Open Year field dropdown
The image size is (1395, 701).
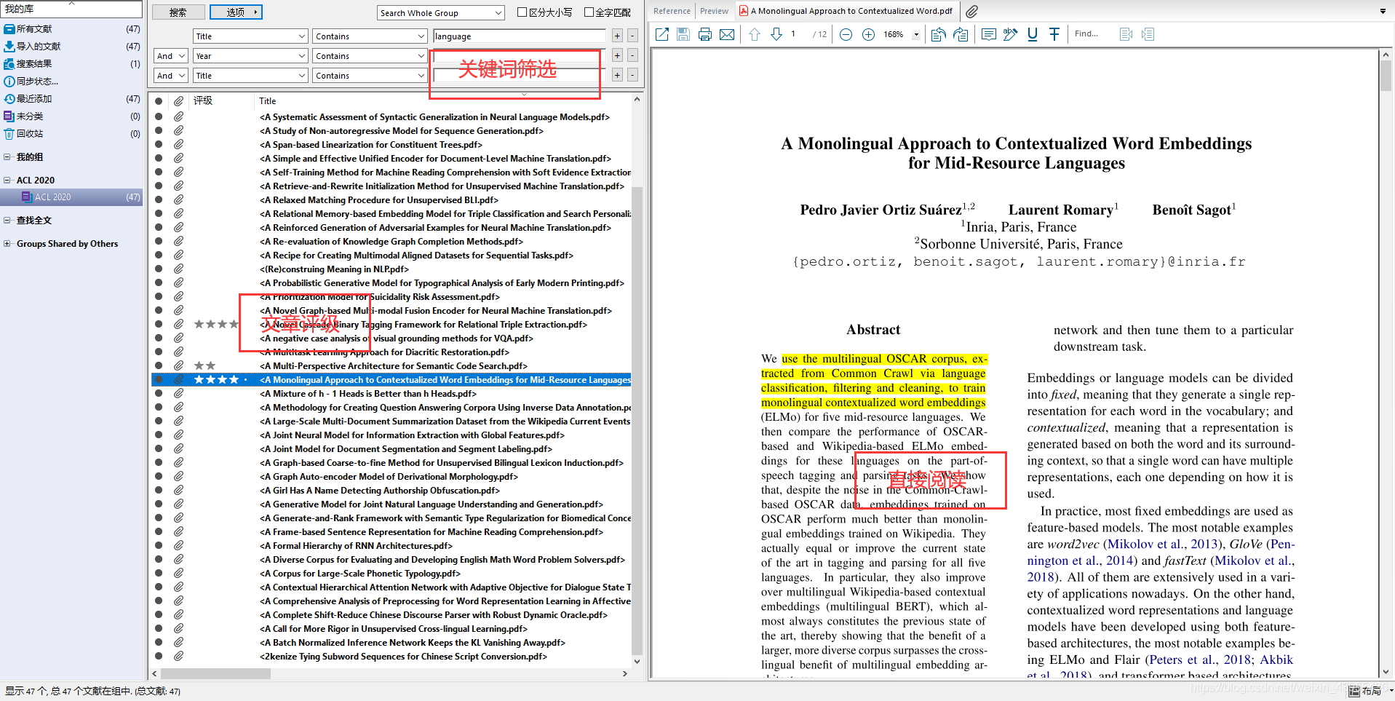[250, 56]
